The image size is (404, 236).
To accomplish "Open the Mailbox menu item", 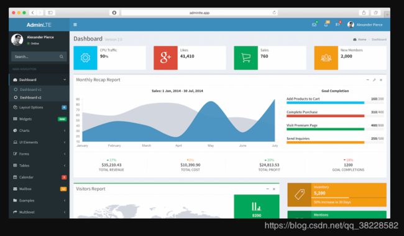I will pos(39,189).
